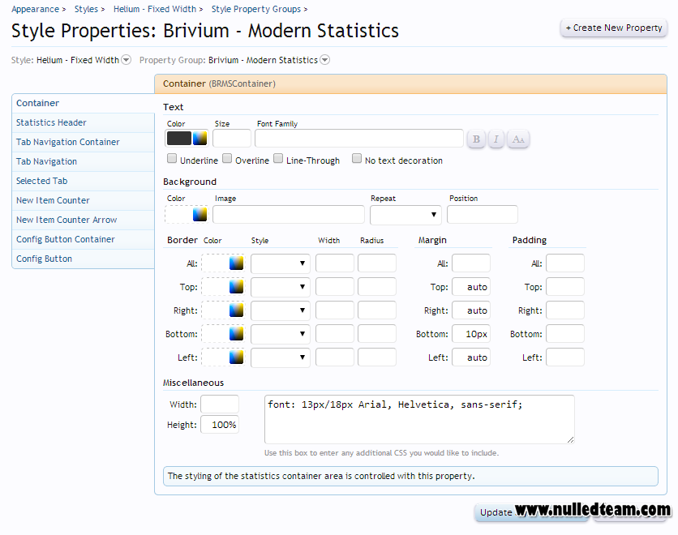The image size is (678, 535).
Task: Open the Property Group selector arrow
Action: (x=324, y=60)
